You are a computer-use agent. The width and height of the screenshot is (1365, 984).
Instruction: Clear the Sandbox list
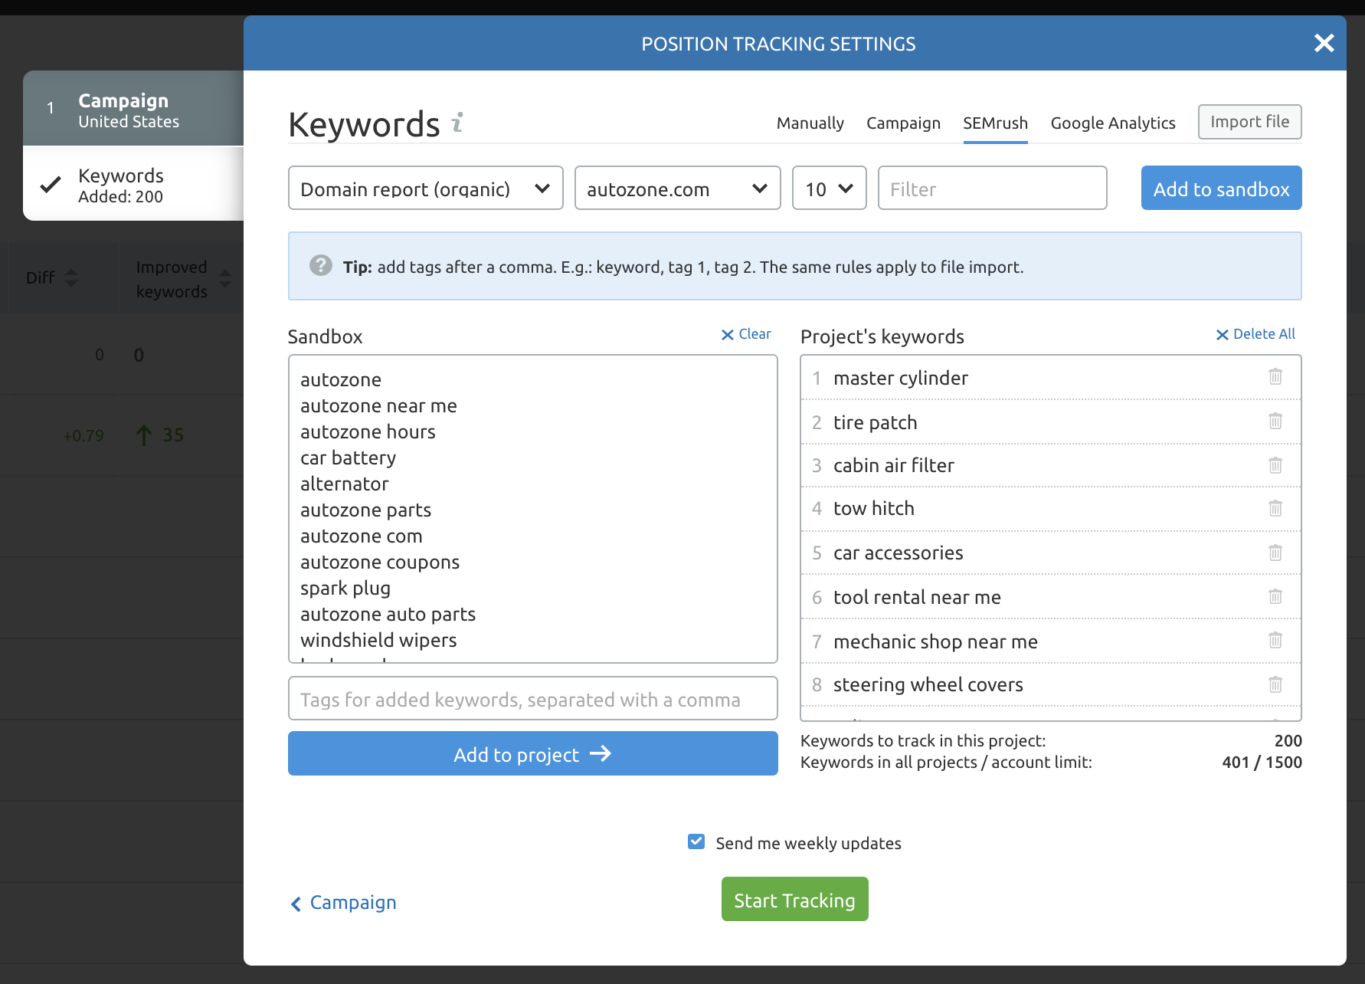746,334
